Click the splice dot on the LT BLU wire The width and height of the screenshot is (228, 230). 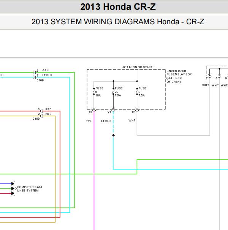point(113,135)
